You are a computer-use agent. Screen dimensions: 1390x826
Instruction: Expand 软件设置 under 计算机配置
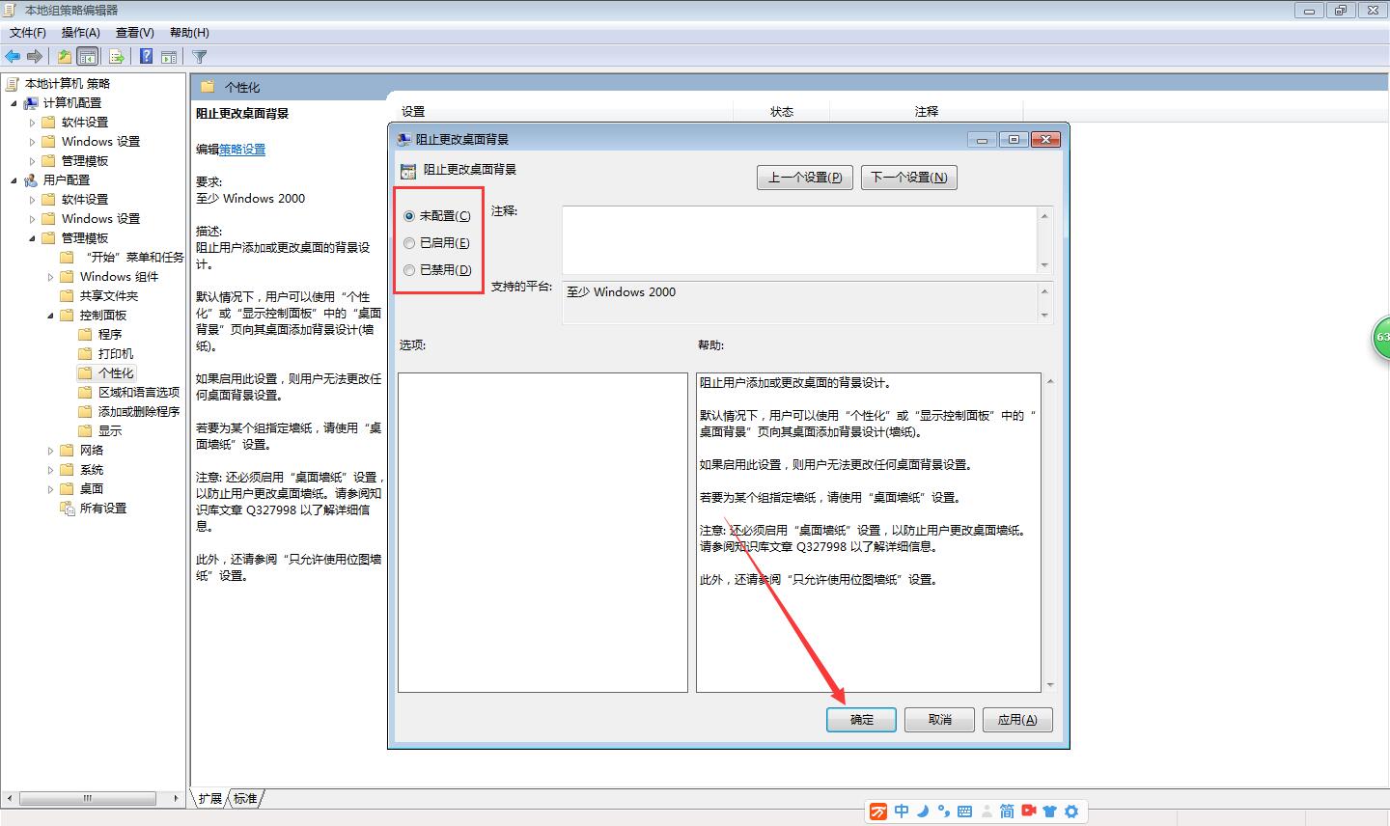coord(32,123)
